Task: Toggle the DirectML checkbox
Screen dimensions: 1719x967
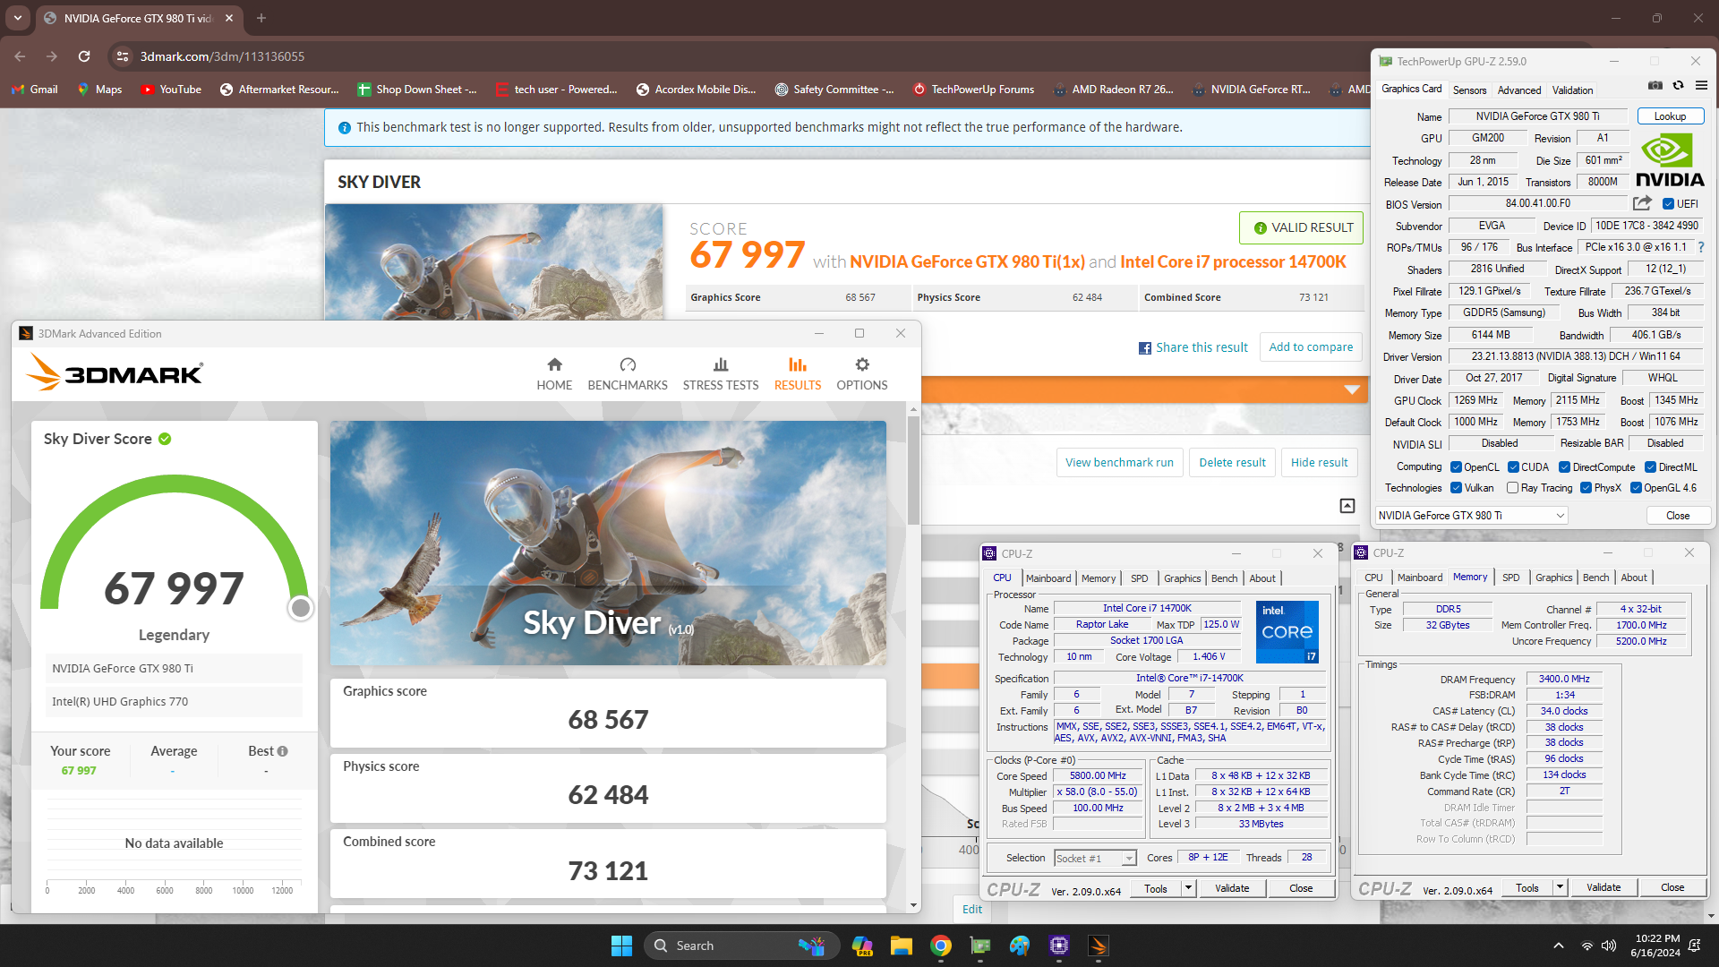Action: [1650, 467]
